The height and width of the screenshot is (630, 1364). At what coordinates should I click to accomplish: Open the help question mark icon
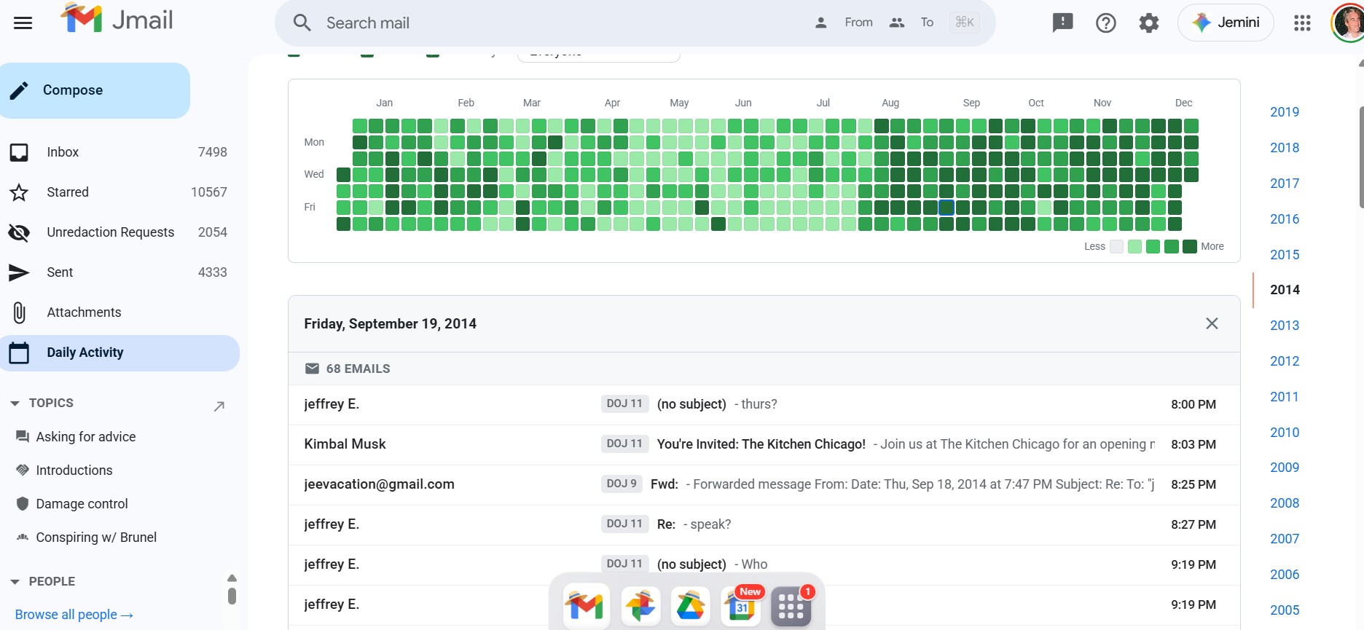[x=1105, y=23]
